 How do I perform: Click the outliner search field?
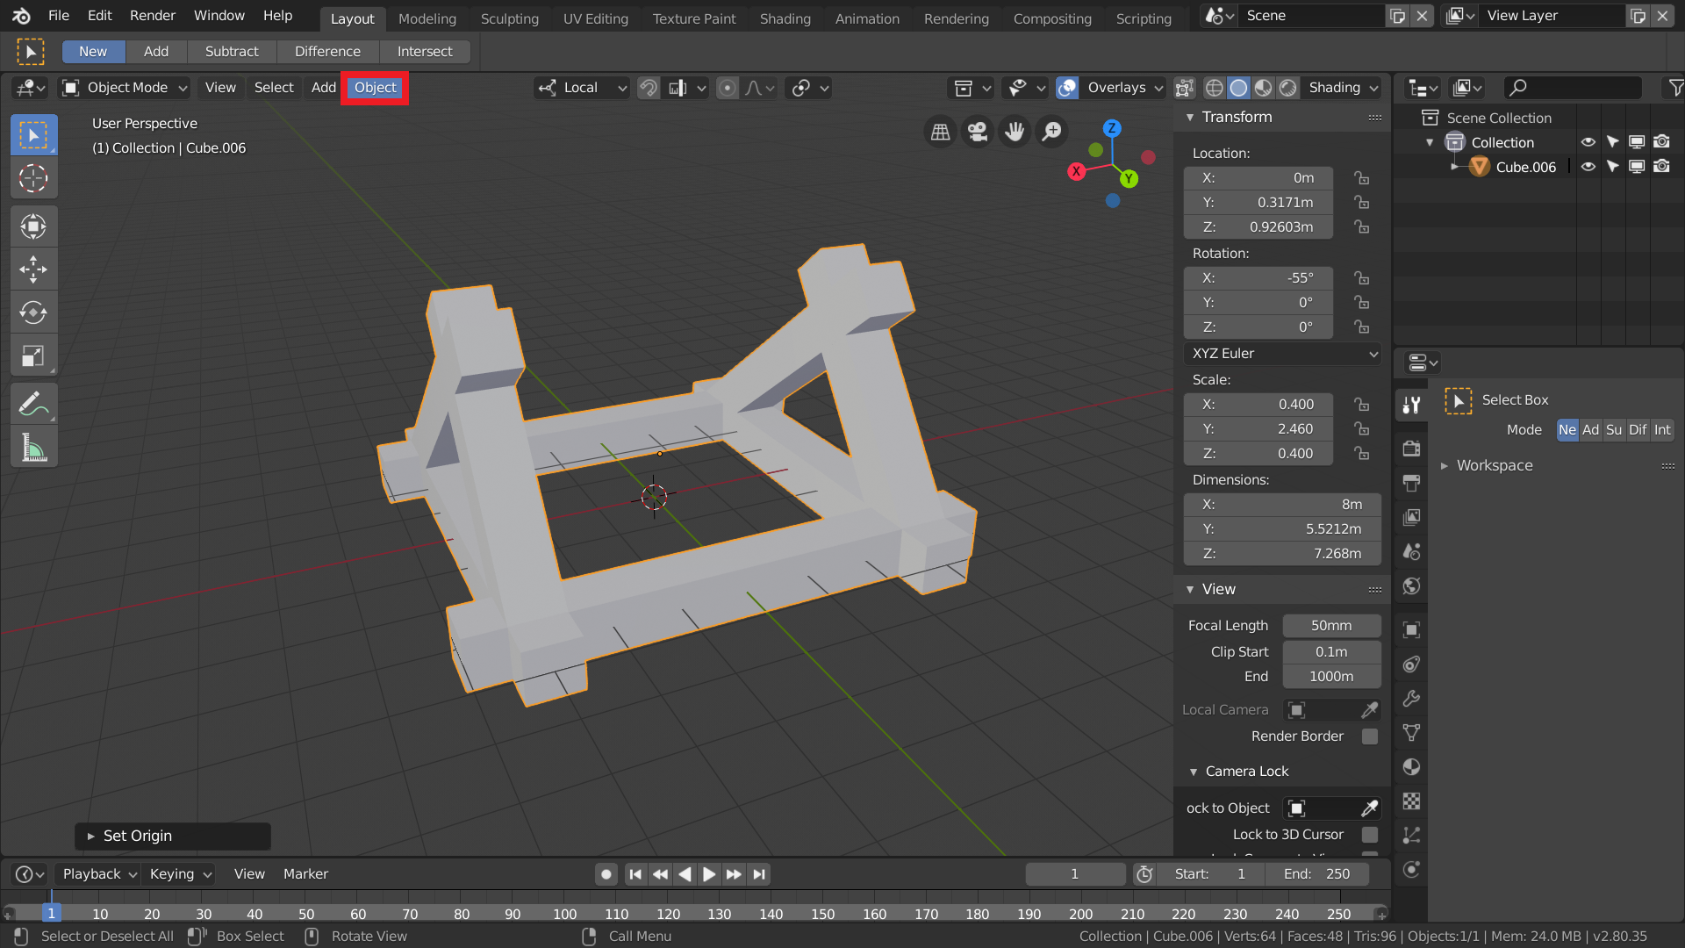[x=1573, y=88]
